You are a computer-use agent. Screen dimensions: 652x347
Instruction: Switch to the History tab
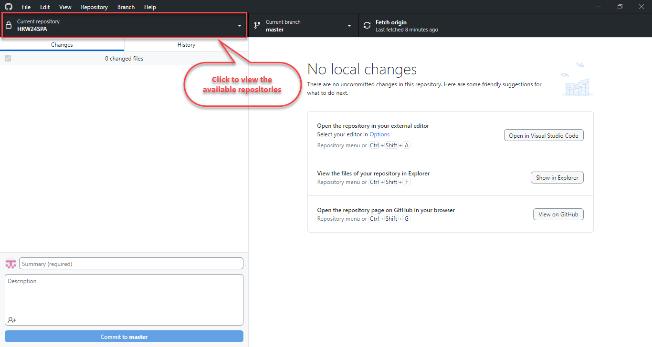point(186,44)
